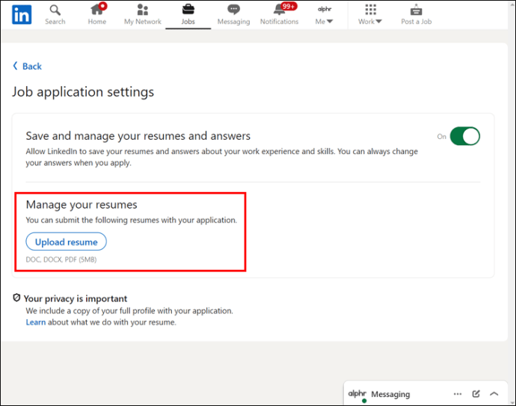
Task: Click compose new message icon in Messaging bar
Action: coord(476,394)
